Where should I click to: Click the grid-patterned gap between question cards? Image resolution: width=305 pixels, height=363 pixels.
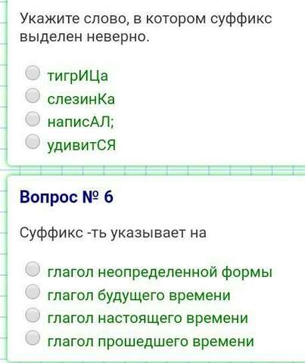click(x=152, y=171)
